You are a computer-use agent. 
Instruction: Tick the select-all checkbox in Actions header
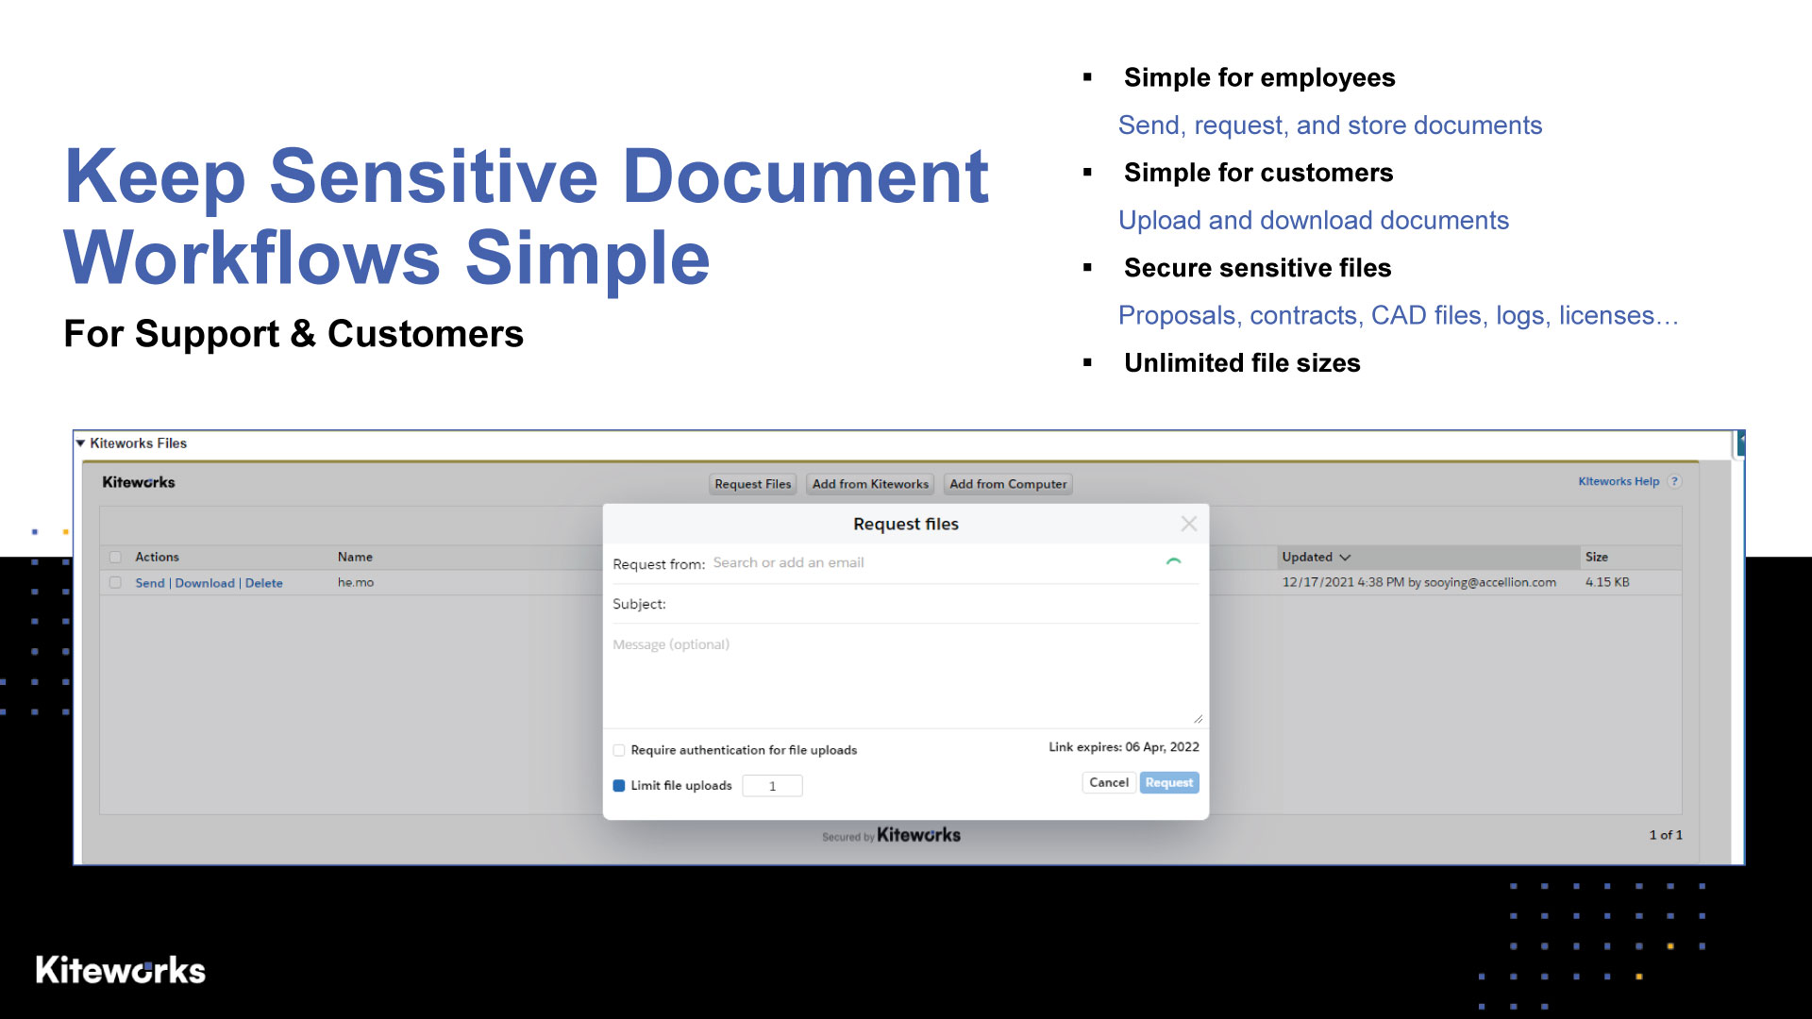pos(115,557)
